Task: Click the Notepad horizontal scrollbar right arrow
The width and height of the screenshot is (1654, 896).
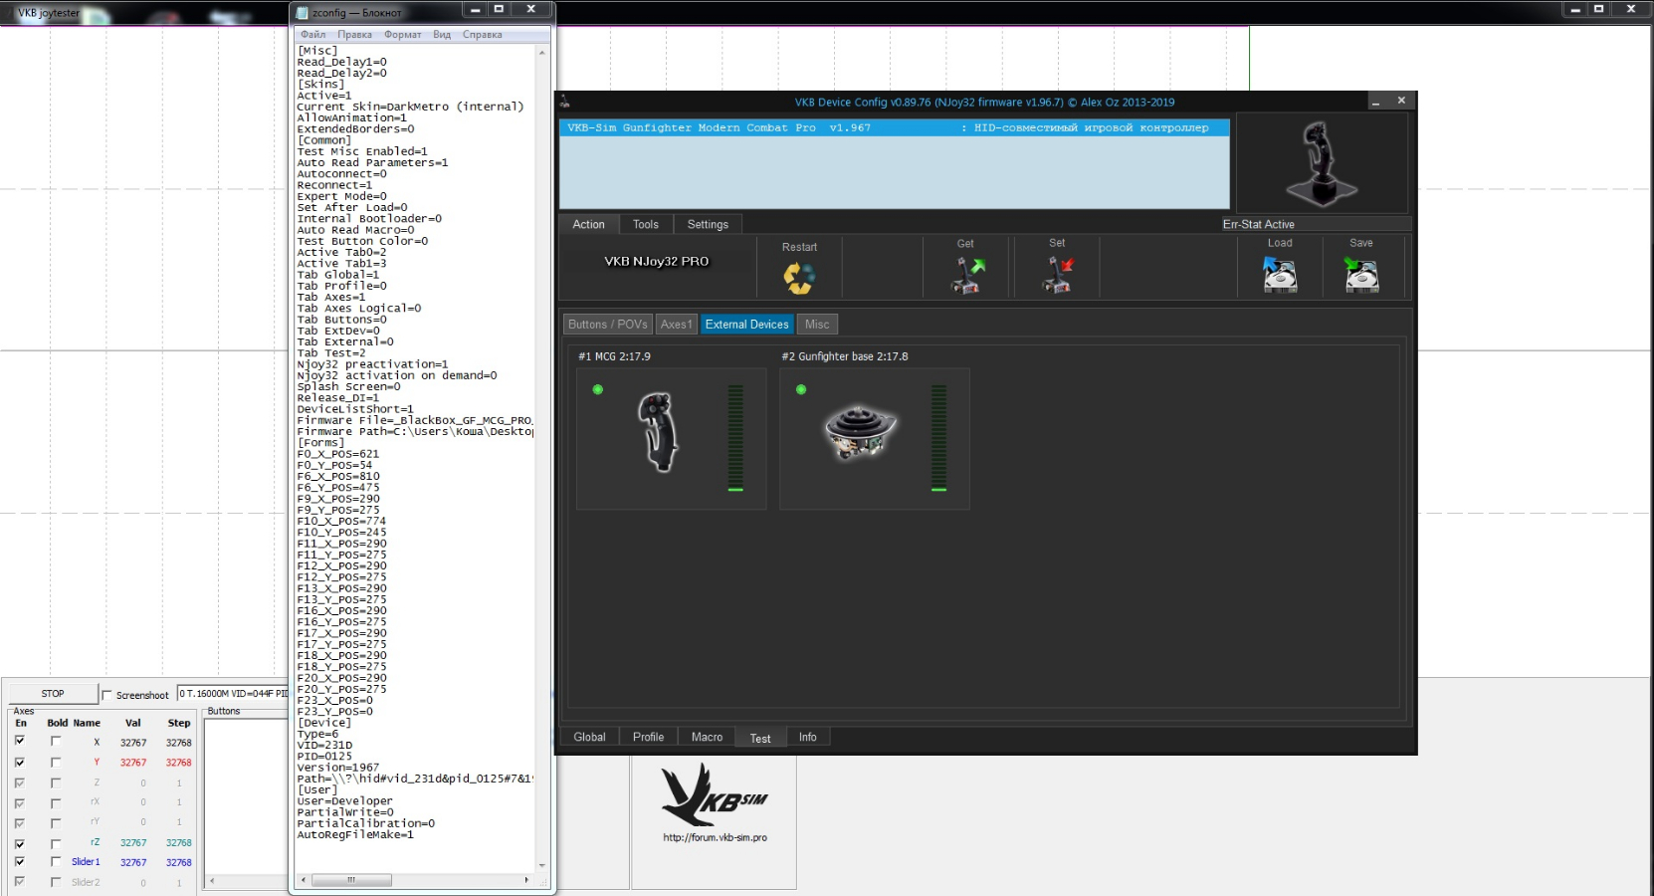Action: point(526,880)
